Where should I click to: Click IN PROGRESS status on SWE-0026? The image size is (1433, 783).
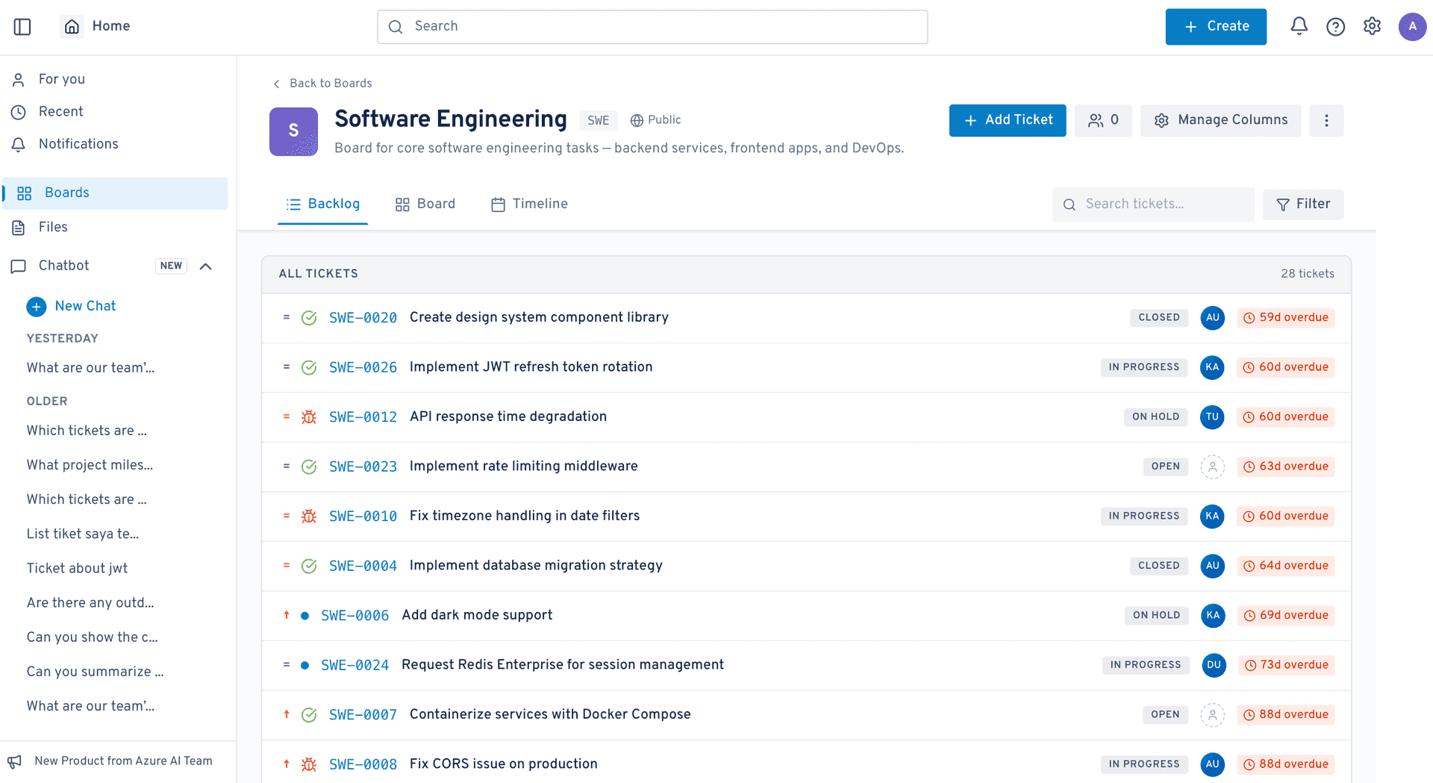click(x=1143, y=367)
